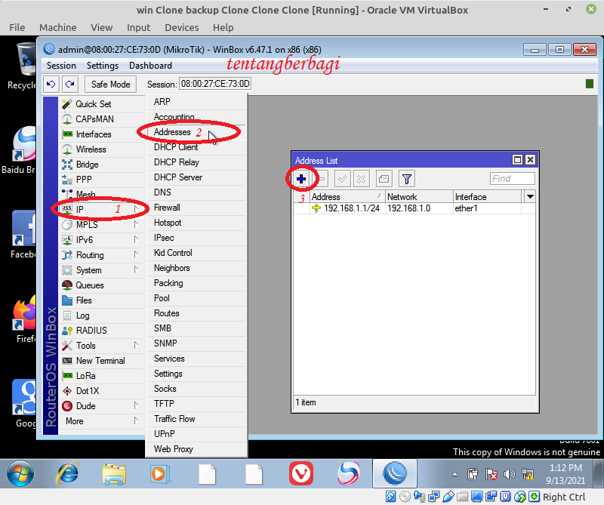604x505 pixels.
Task: Sort by the Address column header
Action: pyautogui.click(x=347, y=197)
